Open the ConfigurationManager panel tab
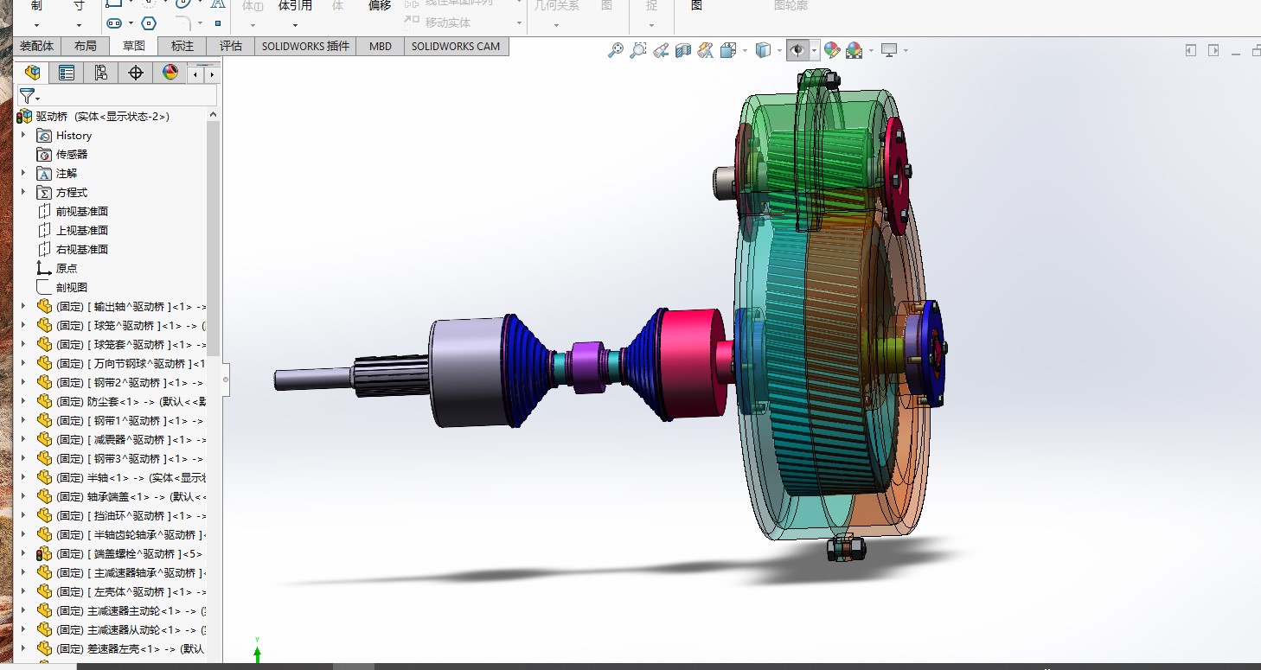 (x=101, y=73)
